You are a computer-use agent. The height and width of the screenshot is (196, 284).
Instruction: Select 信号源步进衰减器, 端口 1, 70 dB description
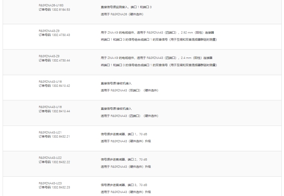[x=124, y=134]
